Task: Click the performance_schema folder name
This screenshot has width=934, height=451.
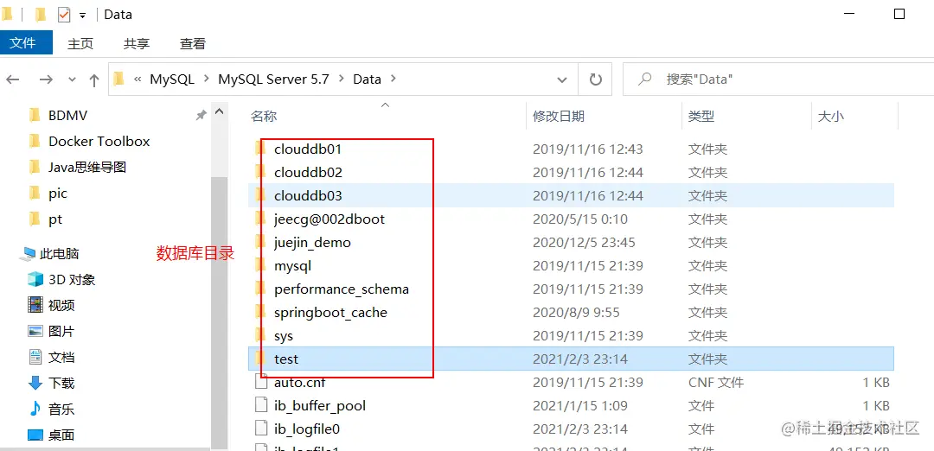Action: point(342,289)
